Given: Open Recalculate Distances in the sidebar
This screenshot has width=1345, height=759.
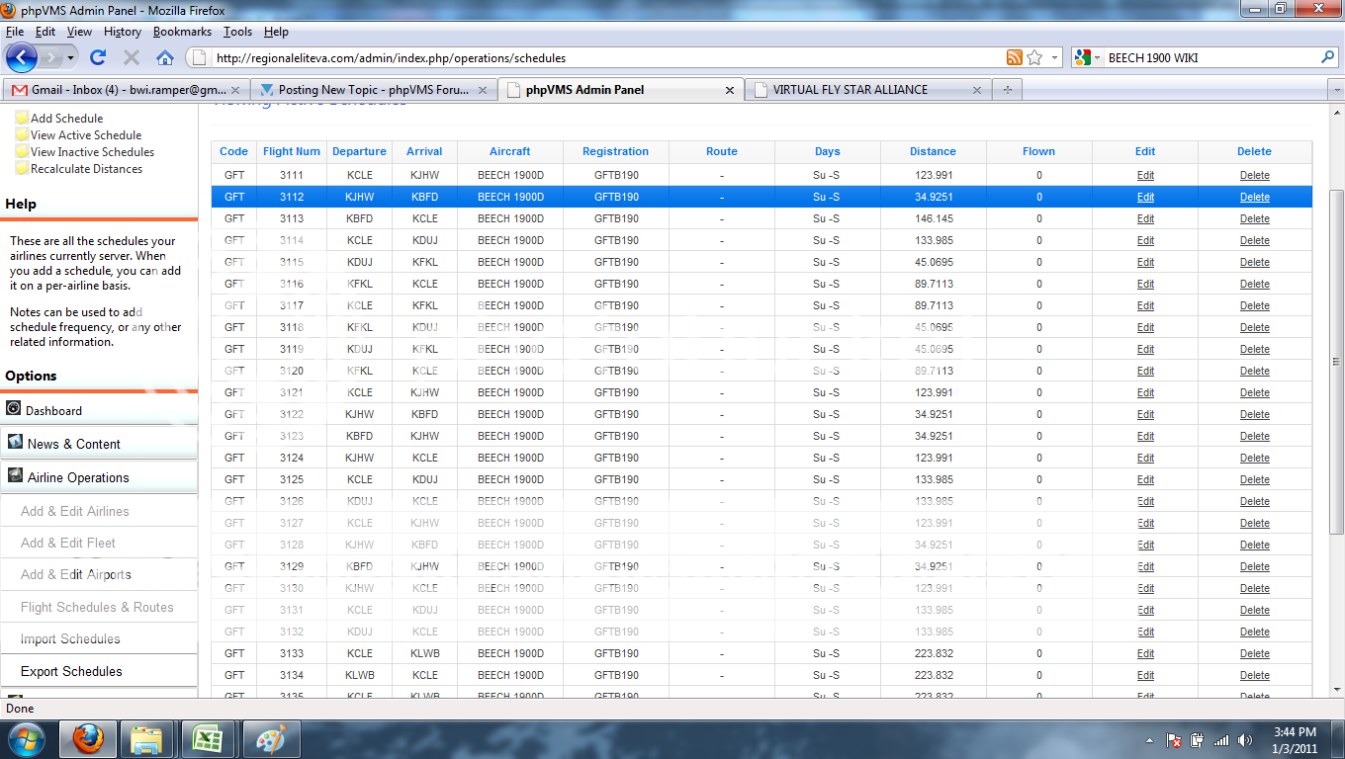Looking at the screenshot, I should (86, 169).
